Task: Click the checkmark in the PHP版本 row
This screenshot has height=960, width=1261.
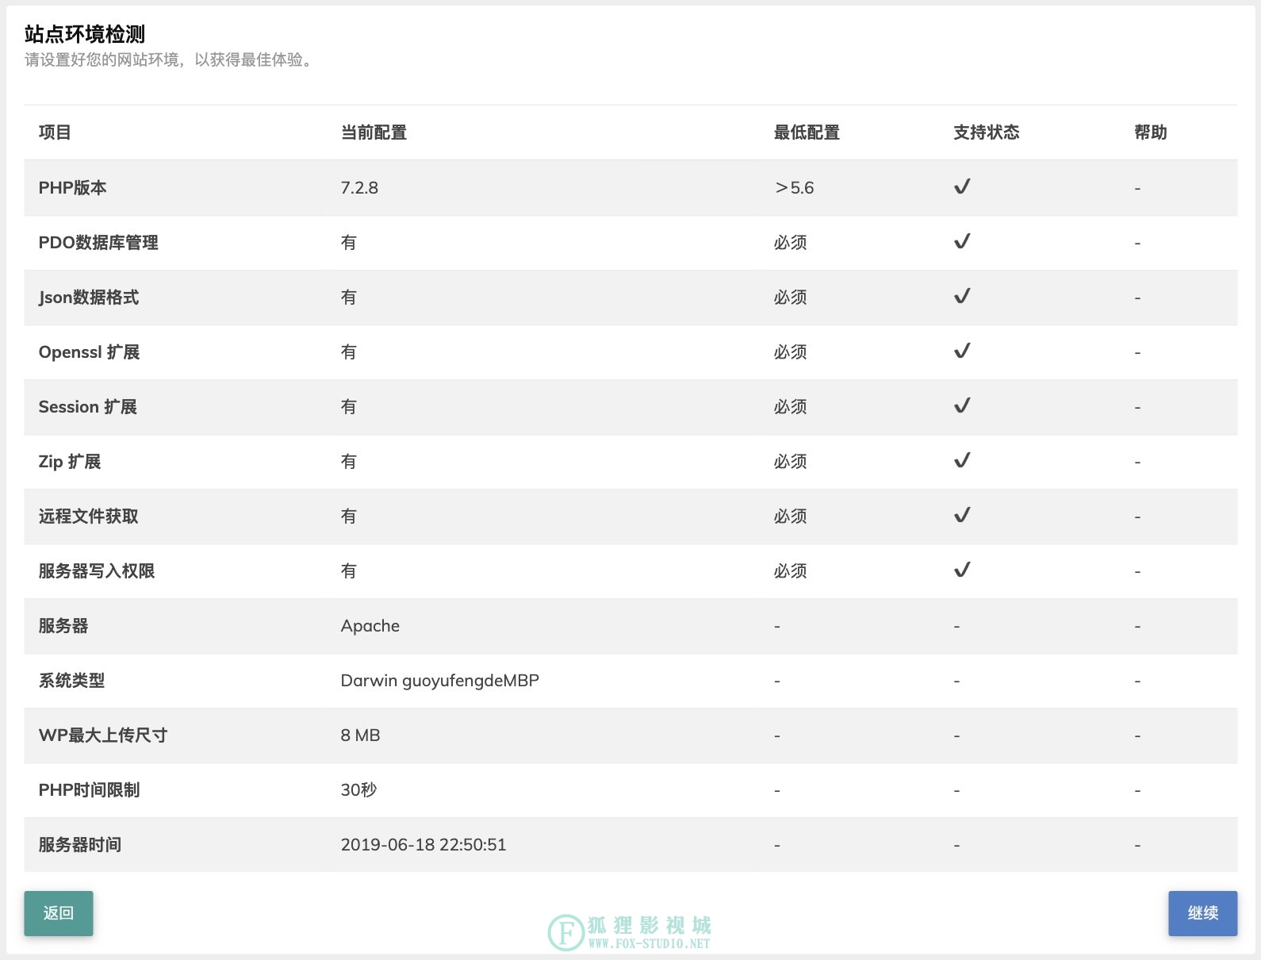Action: [962, 187]
